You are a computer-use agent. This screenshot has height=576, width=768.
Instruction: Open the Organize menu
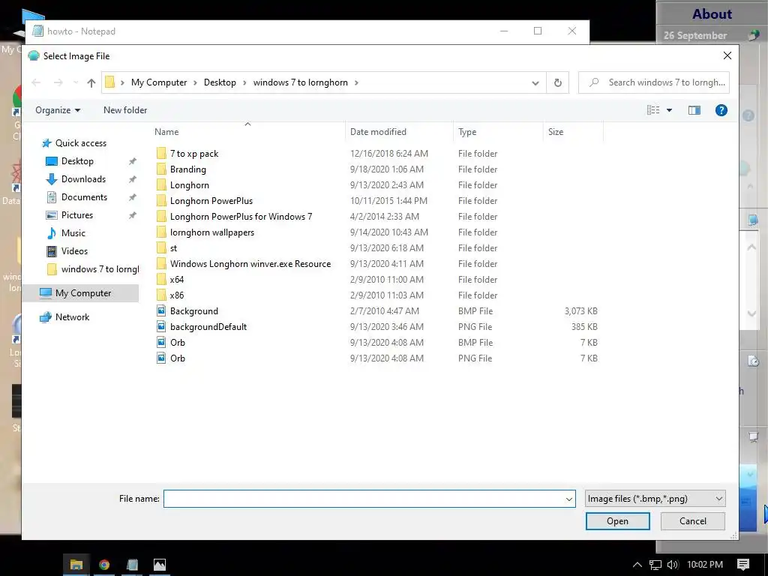point(58,110)
